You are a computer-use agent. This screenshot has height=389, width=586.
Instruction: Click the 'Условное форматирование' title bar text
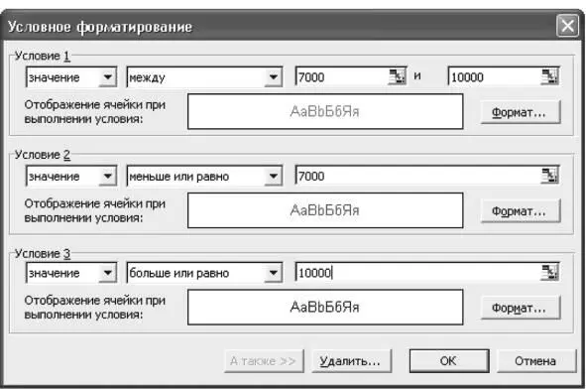pyautogui.click(x=100, y=28)
